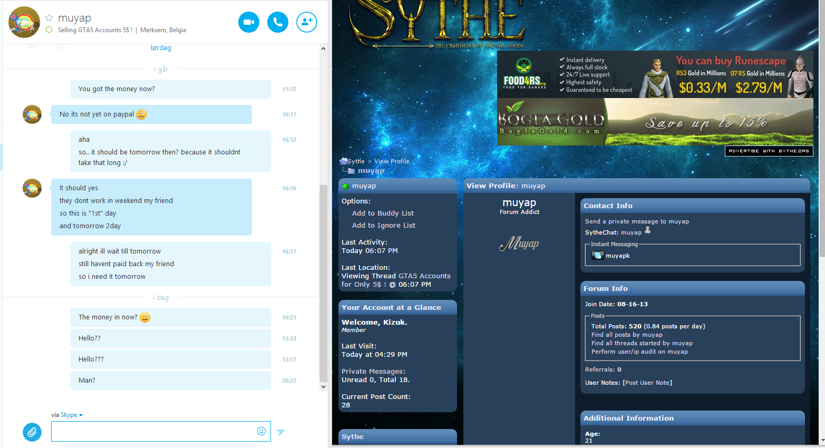
Task: Open thread 'GTA5 Accounts for Only 5$ !'
Action: [x=396, y=280]
